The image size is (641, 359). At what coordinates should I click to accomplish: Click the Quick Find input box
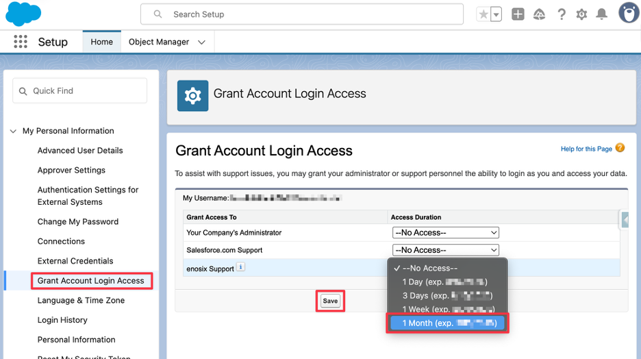click(79, 90)
